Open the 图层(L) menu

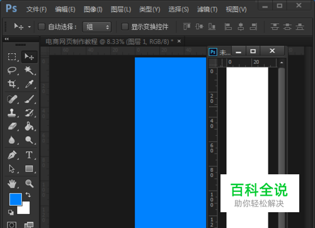coord(121,9)
